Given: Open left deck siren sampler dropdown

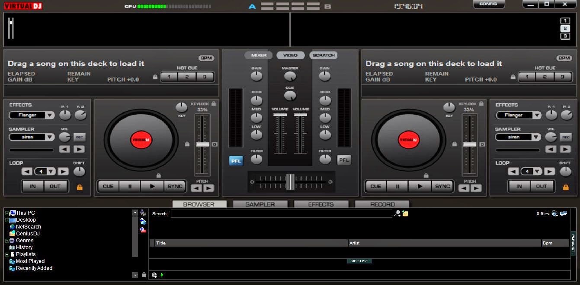Looking at the screenshot, I should [50, 137].
